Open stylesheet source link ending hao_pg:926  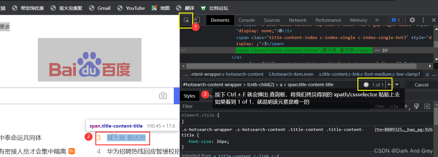pos(404,130)
